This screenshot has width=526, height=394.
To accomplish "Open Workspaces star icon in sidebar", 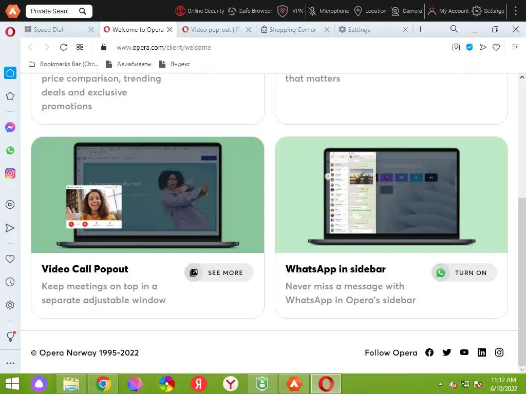I will tap(10, 96).
